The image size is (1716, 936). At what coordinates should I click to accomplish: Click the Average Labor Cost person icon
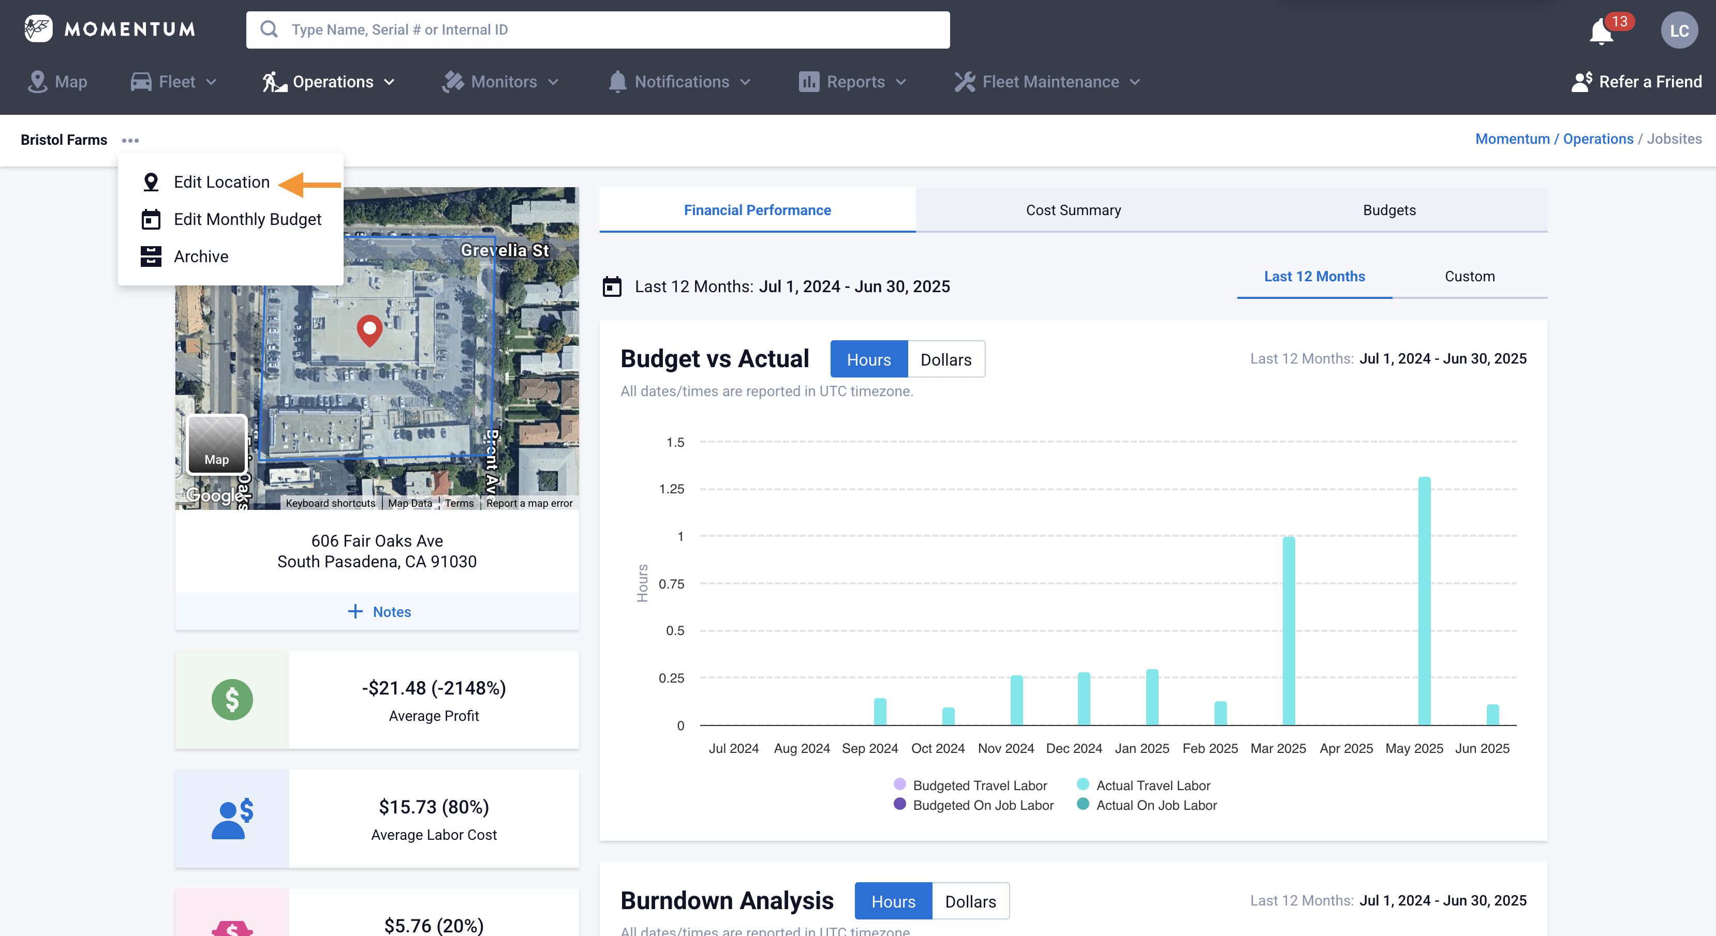pos(232,818)
